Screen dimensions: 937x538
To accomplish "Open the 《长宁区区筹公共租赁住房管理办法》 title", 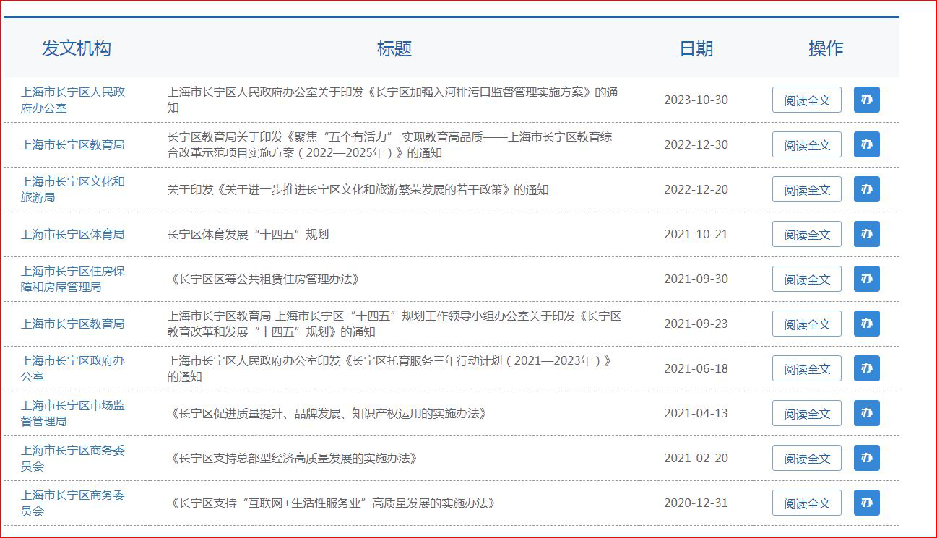I will coord(264,279).
